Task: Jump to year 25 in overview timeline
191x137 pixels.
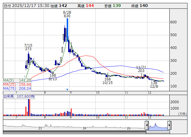Action: click(x=128, y=128)
